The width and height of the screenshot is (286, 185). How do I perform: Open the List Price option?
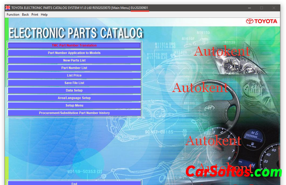[x=74, y=75]
